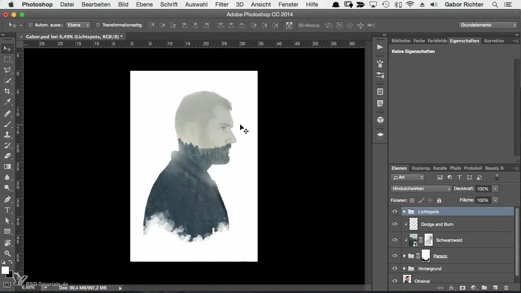This screenshot has height=293, width=521.
Task: Select the Path Selection tool
Action: click(x=7, y=221)
